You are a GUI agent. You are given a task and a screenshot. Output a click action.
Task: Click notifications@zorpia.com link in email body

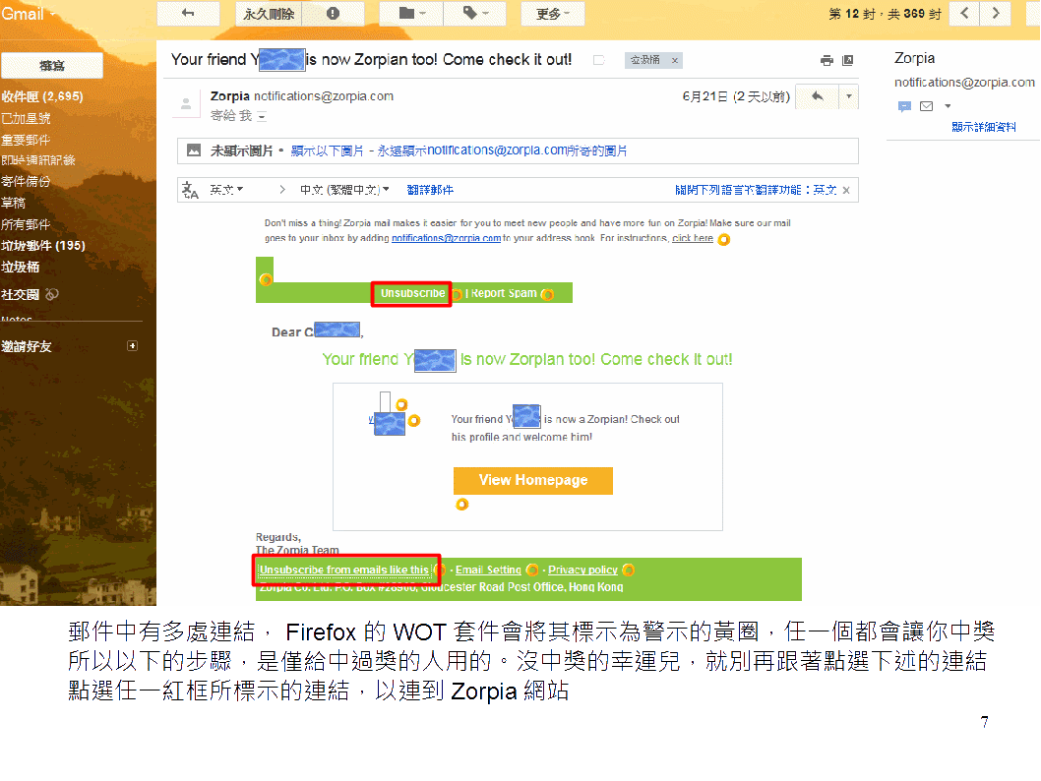click(x=446, y=238)
